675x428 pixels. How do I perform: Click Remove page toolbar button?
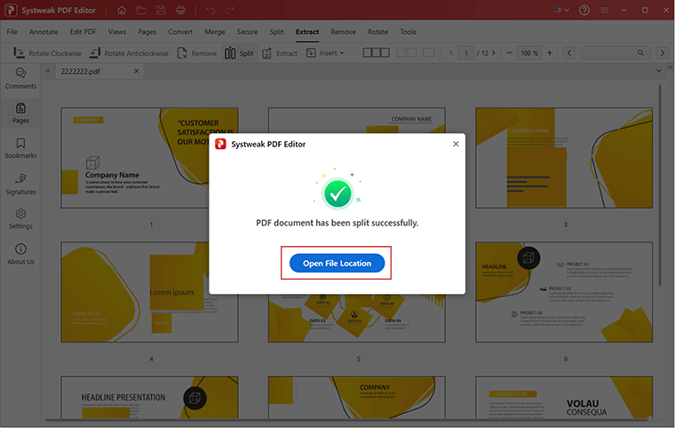click(197, 53)
